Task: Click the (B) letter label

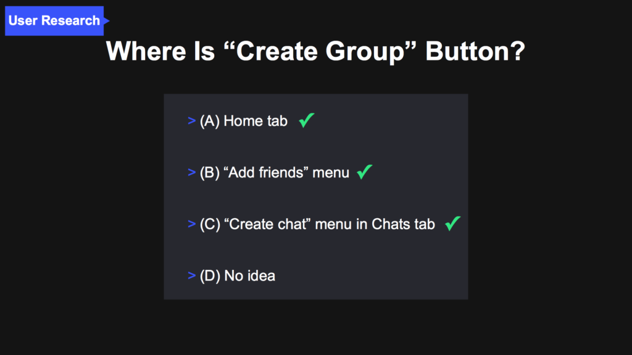Action: coord(210,173)
